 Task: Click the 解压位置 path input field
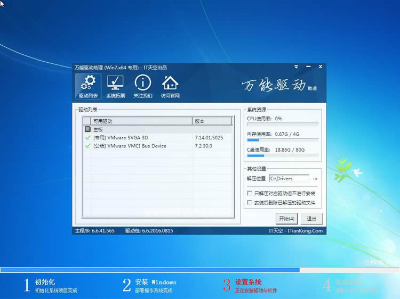pyautogui.click(x=288, y=179)
